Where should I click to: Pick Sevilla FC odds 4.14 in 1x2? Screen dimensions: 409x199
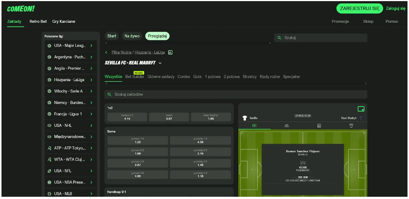pyautogui.click(x=127, y=117)
